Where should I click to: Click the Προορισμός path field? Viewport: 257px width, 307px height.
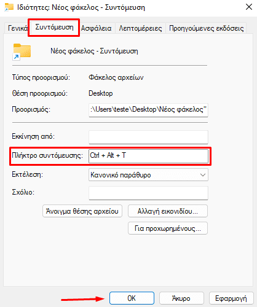(148, 110)
